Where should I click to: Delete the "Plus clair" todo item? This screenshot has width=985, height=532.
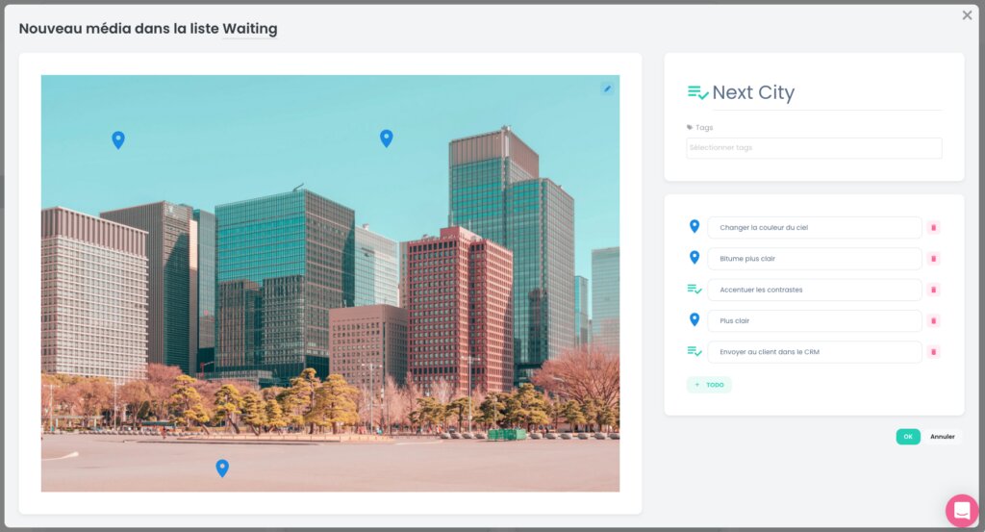(x=933, y=321)
